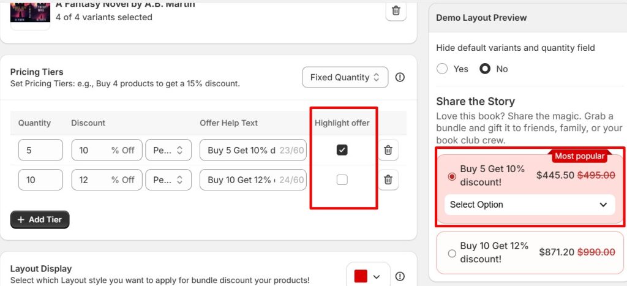This screenshot has height=286, width=627.
Task: Open discount type dropdown for first tier
Action: pos(168,150)
